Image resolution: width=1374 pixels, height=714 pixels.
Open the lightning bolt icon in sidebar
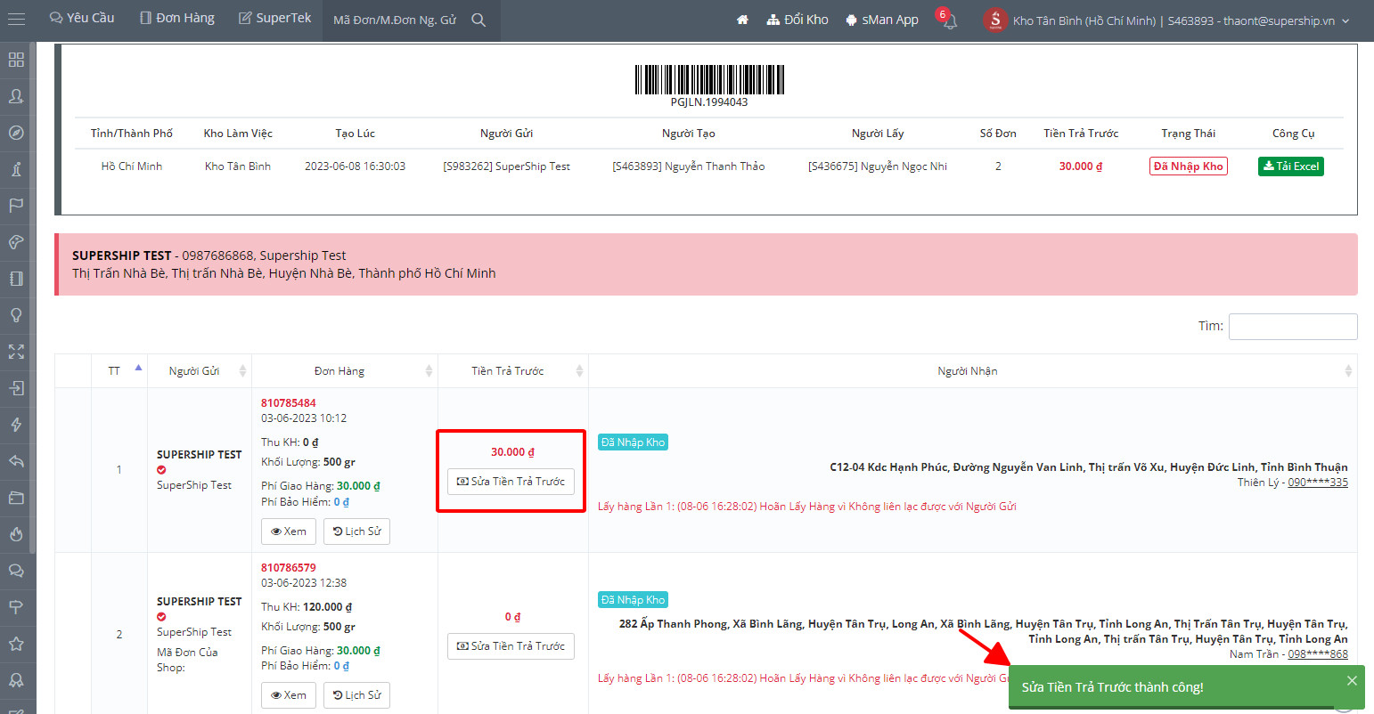[x=16, y=425]
